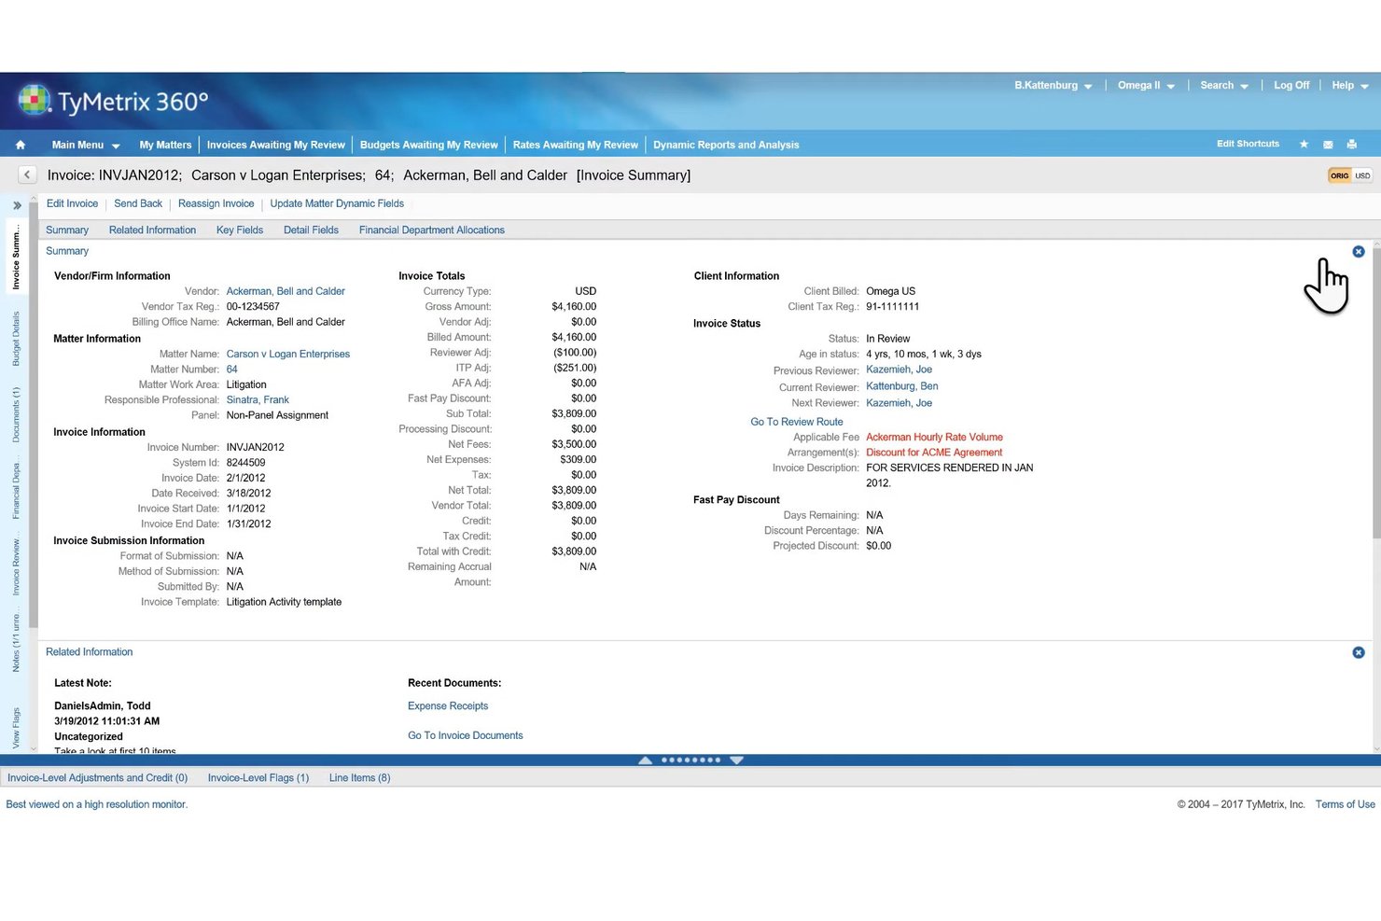Screen dimensions: 1381x921
Task: Open Previous Reviewer Kazemieh, Joe link
Action: [899, 370]
